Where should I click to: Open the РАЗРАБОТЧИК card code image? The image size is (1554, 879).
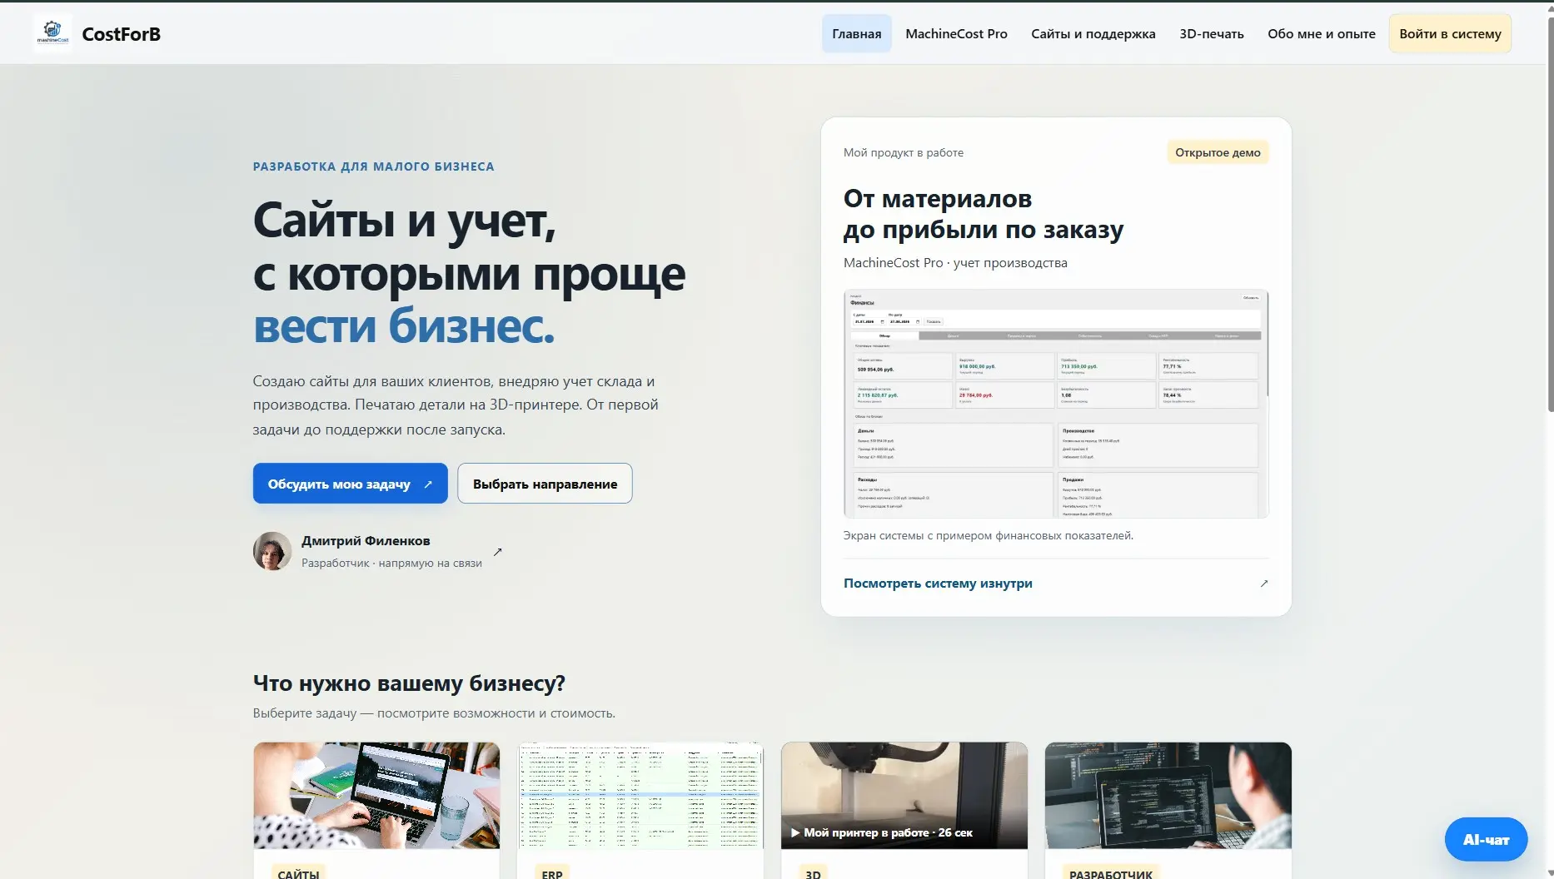pos(1168,795)
